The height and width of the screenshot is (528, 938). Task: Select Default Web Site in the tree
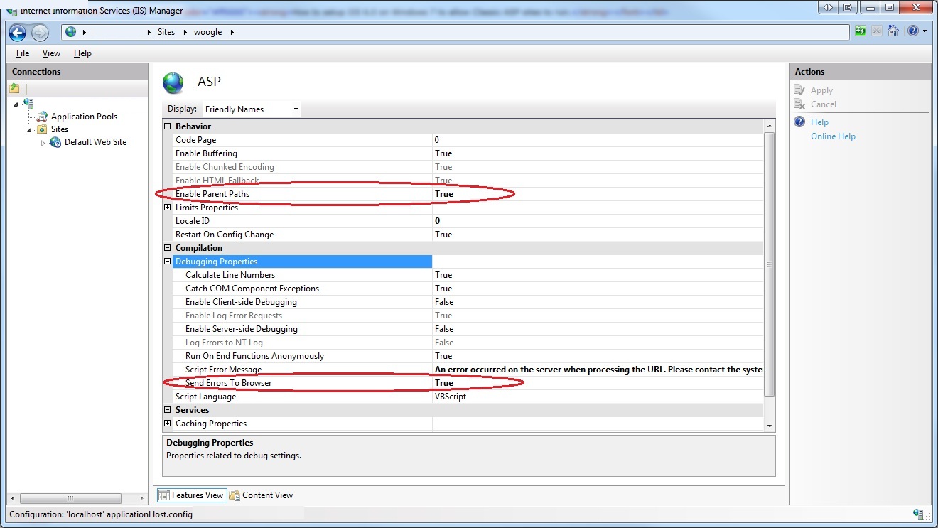(x=95, y=142)
